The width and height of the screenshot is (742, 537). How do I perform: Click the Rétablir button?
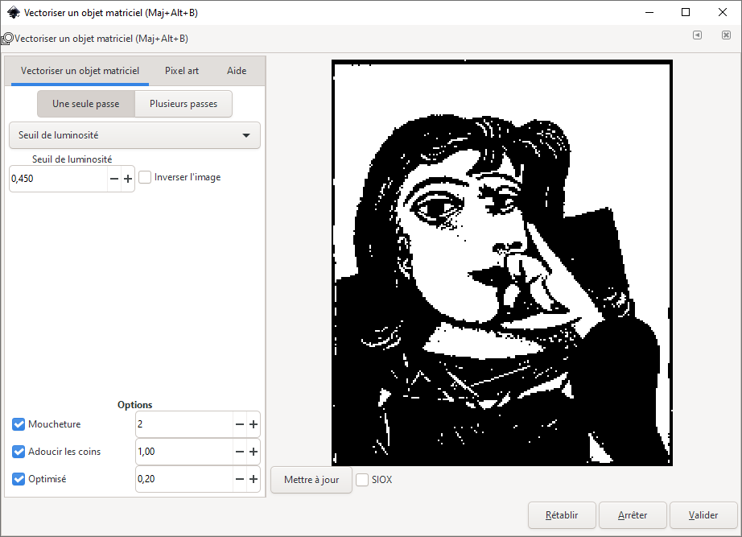pyautogui.click(x=562, y=515)
